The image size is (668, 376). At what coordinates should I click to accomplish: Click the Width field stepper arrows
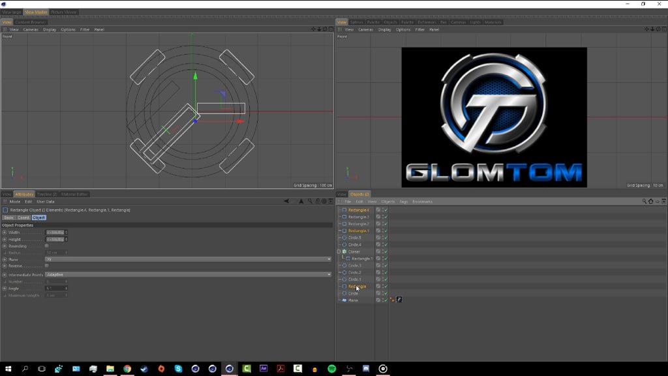[66, 233]
